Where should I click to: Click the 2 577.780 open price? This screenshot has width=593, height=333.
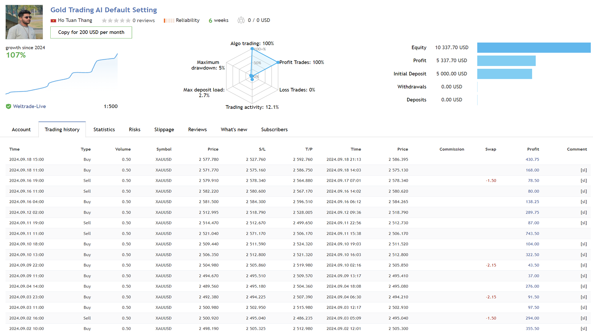pyautogui.click(x=208, y=159)
